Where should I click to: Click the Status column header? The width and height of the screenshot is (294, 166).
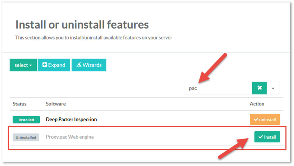click(x=20, y=104)
